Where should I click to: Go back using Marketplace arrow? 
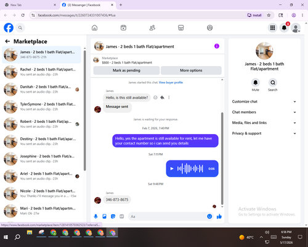(x=7, y=41)
